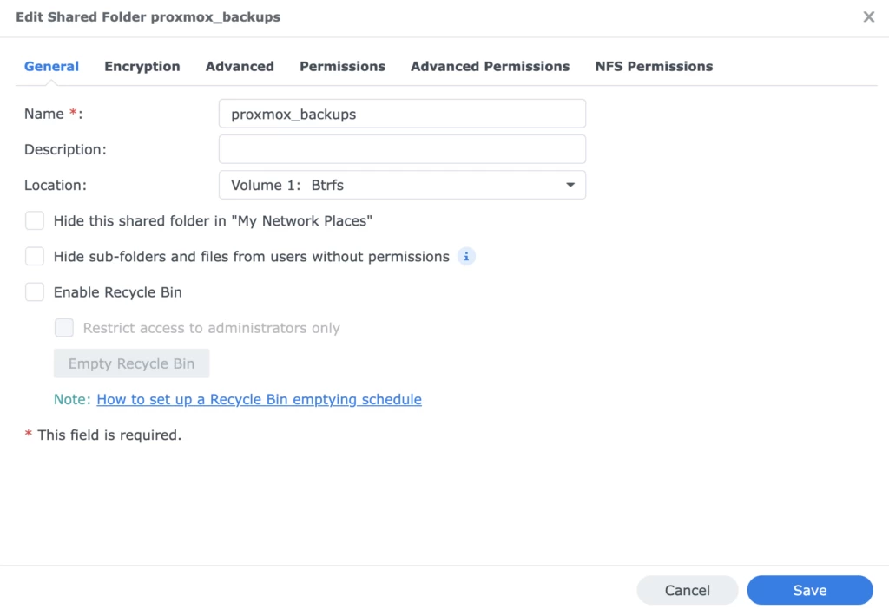The image size is (889, 609).
Task: Click the Empty Recycle Bin button
Action: pos(131,363)
